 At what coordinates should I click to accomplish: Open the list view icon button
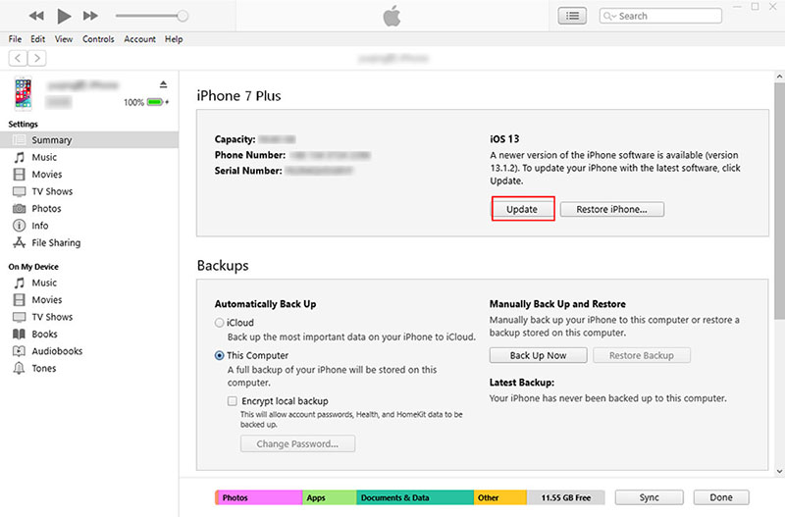tap(572, 16)
